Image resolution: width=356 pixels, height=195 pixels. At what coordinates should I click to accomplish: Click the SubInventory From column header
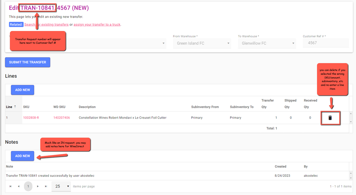coord(205,107)
